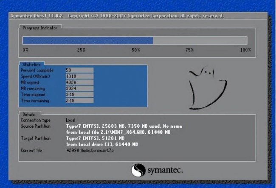The height and width of the screenshot is (188, 276).
Task: Click the Speed (MB/min) label
Action: tap(35, 76)
